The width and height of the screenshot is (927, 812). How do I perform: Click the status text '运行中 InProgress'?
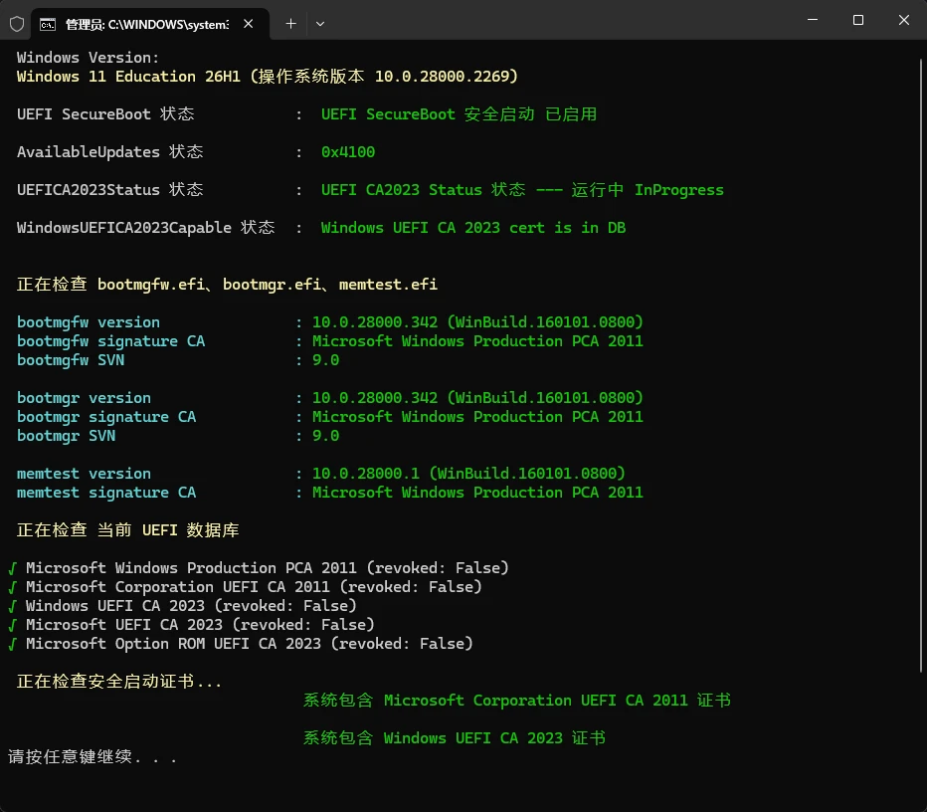click(648, 190)
